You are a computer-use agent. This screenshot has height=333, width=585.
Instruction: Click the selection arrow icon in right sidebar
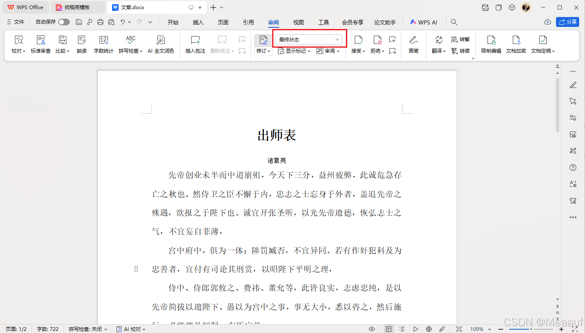573,101
